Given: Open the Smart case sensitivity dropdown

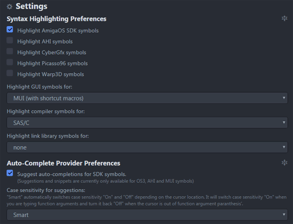Looking at the screenshot, I should [147, 215].
